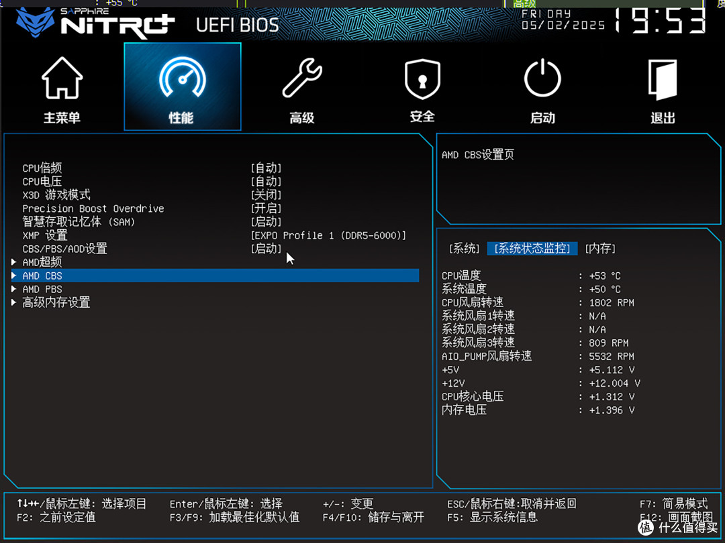Viewport: 725px width, 543px height.
Task: Click the AIO_PUMP风扇转速 5532 RPM reading
Action: coord(612,357)
